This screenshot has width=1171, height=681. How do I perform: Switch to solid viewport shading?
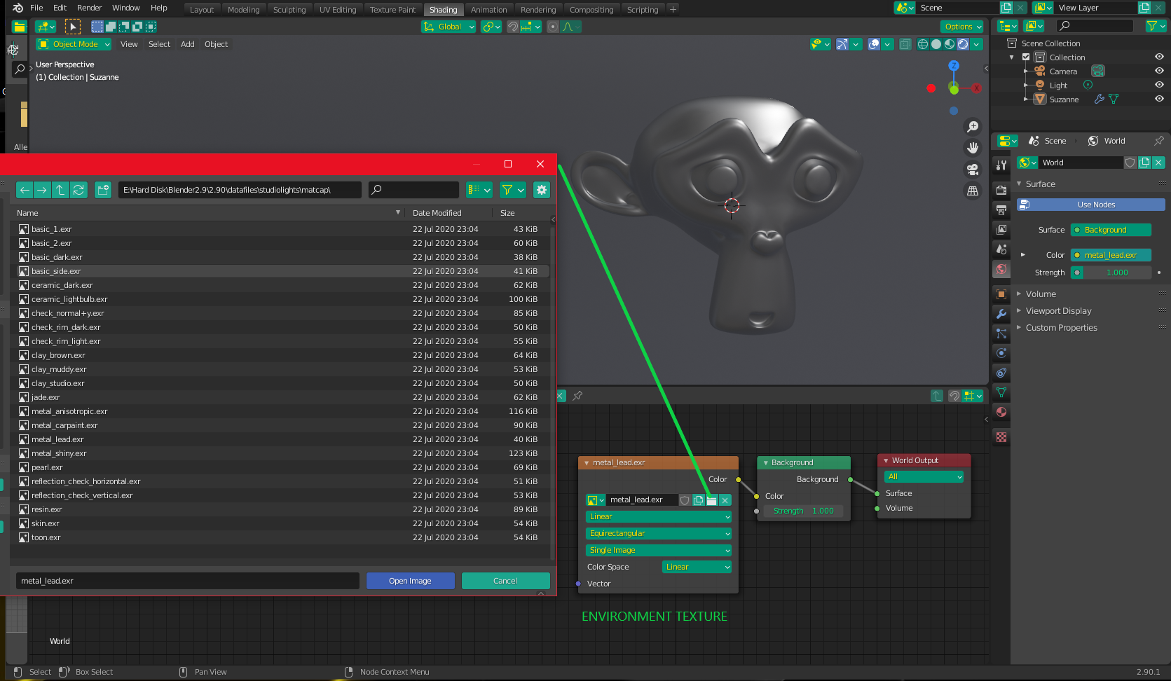click(x=936, y=44)
